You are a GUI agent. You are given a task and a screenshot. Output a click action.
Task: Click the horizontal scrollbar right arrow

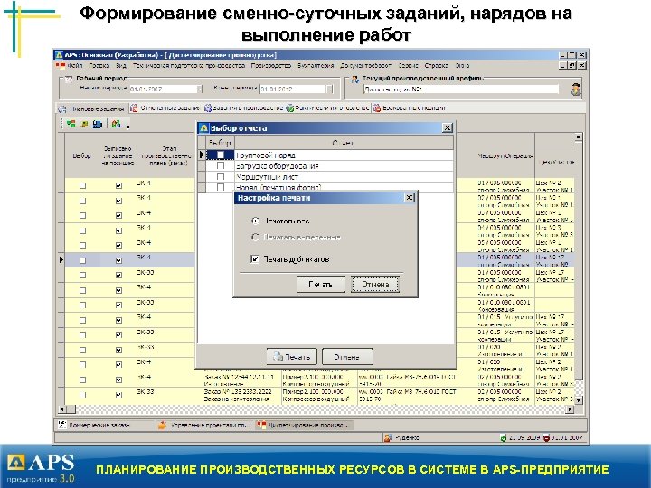[x=570, y=409]
